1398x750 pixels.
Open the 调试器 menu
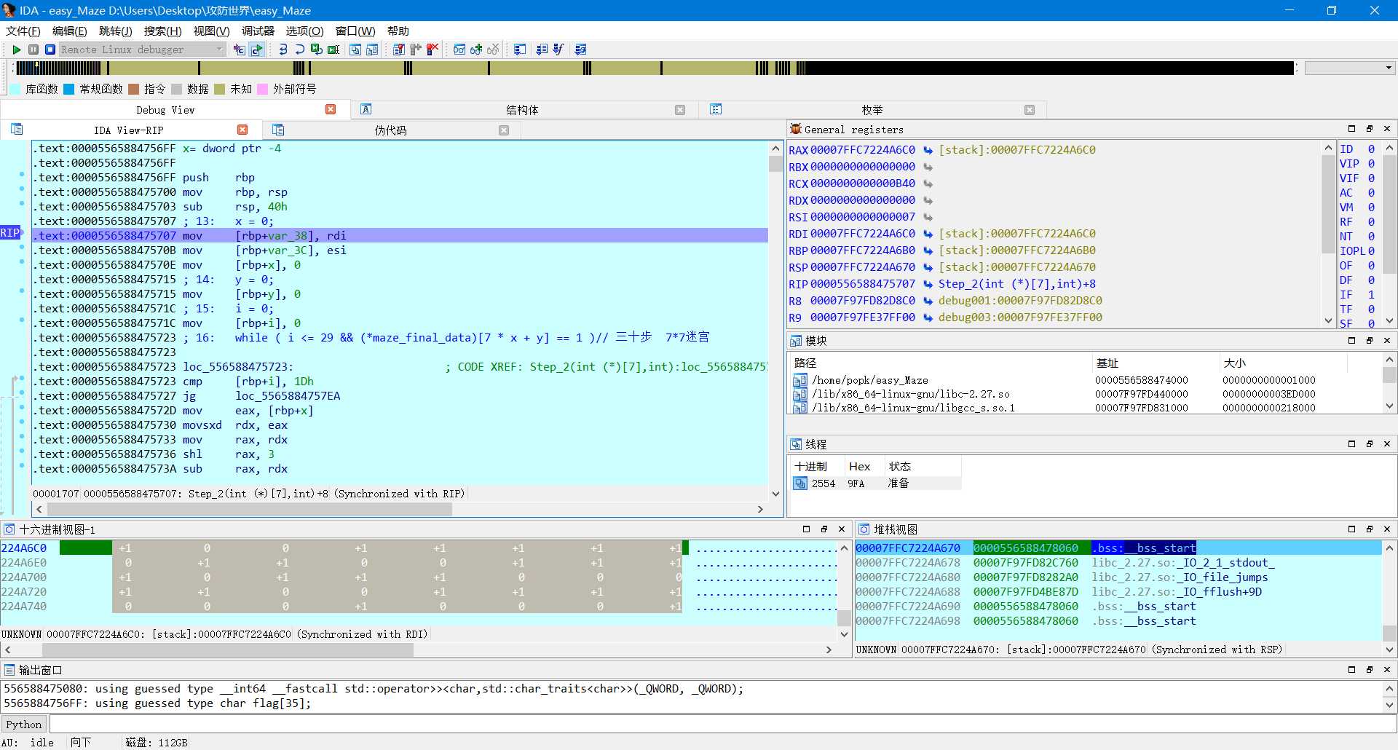(x=258, y=31)
